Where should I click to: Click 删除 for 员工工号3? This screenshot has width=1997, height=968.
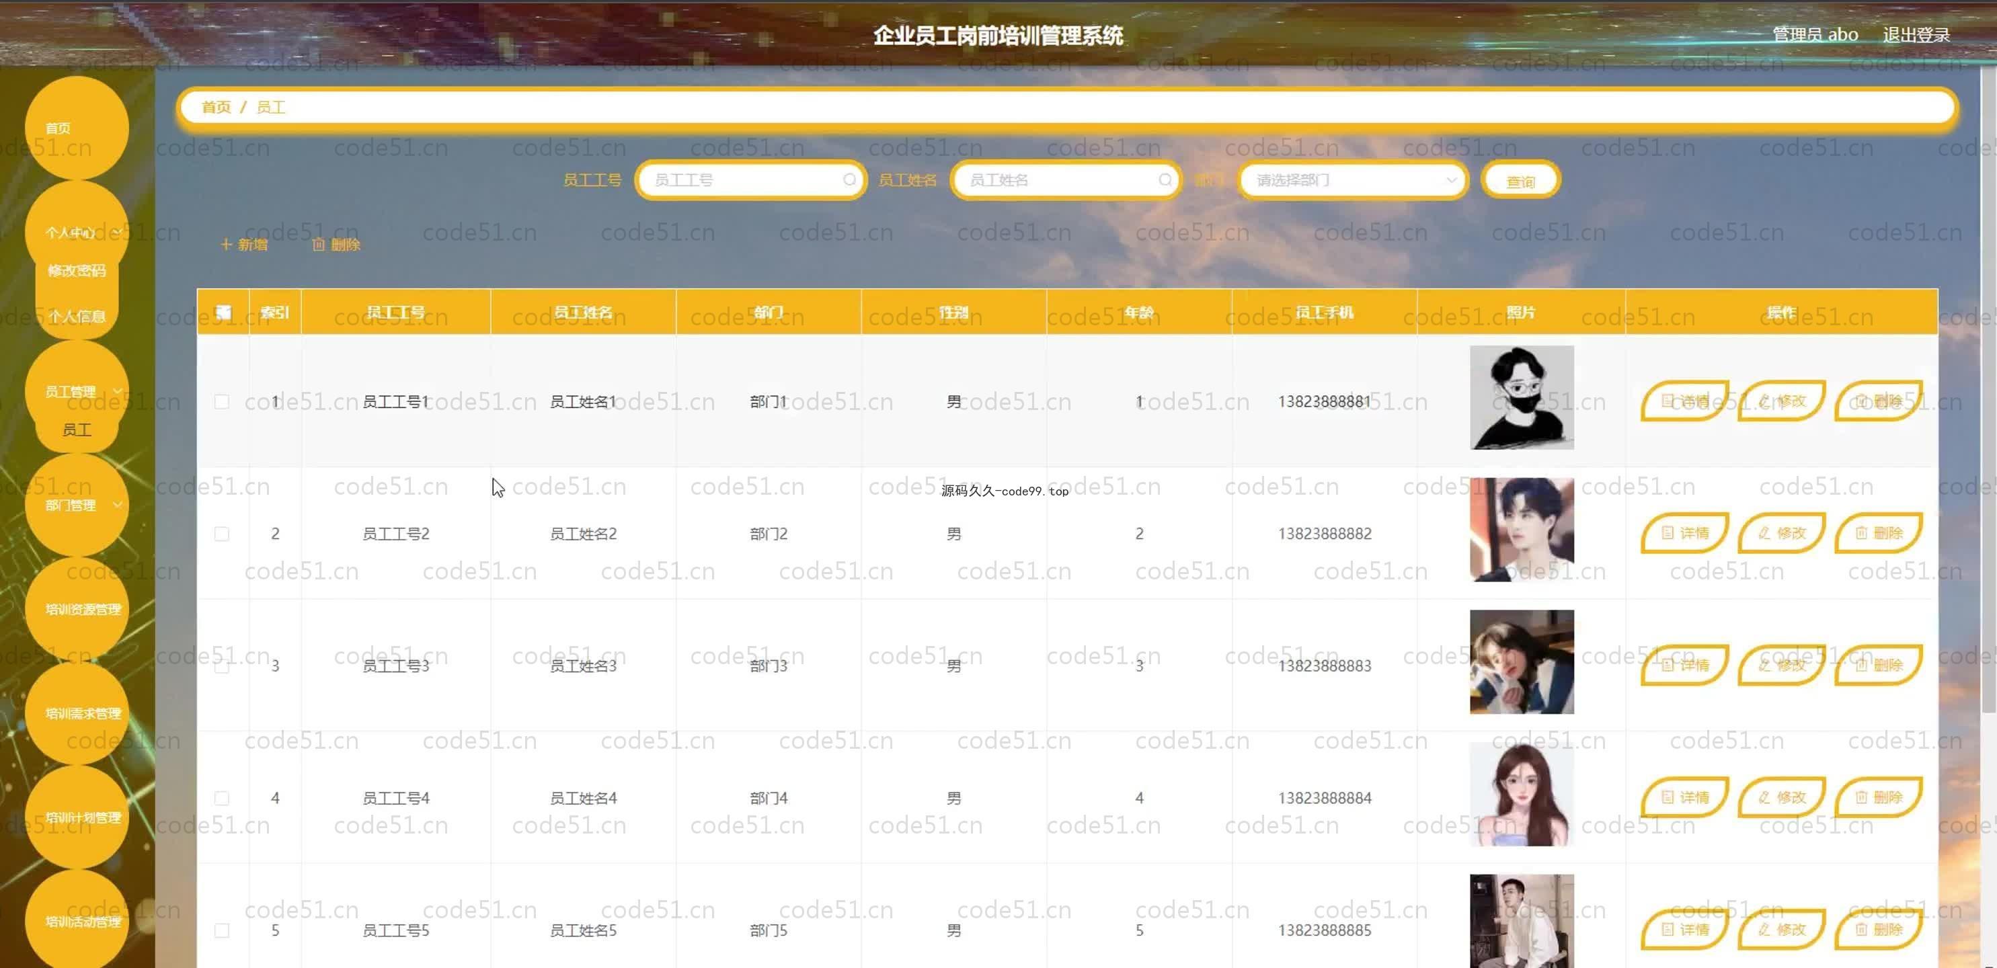(x=1879, y=665)
